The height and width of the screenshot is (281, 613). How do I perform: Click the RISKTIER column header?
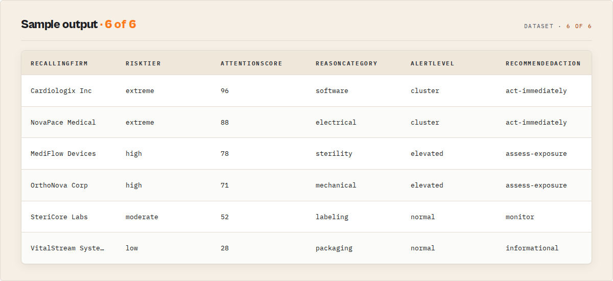143,63
